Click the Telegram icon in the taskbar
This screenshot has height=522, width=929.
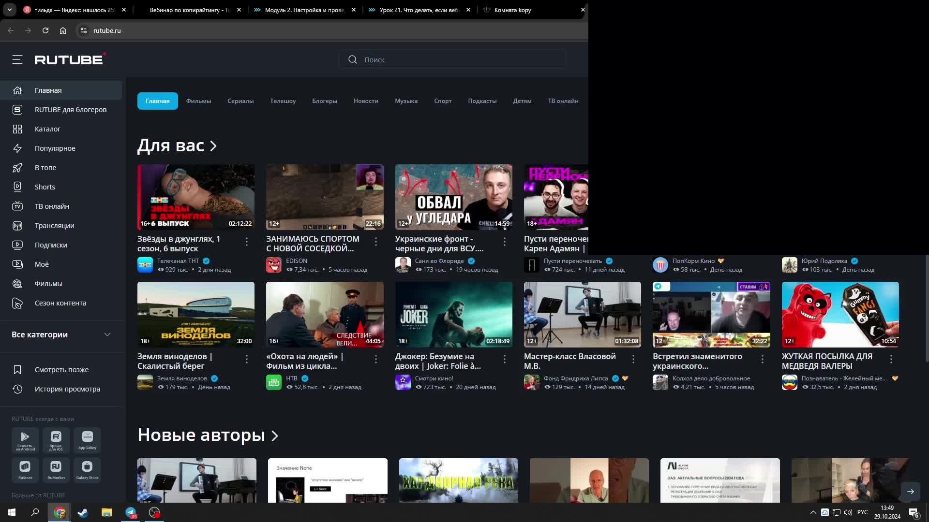131,512
